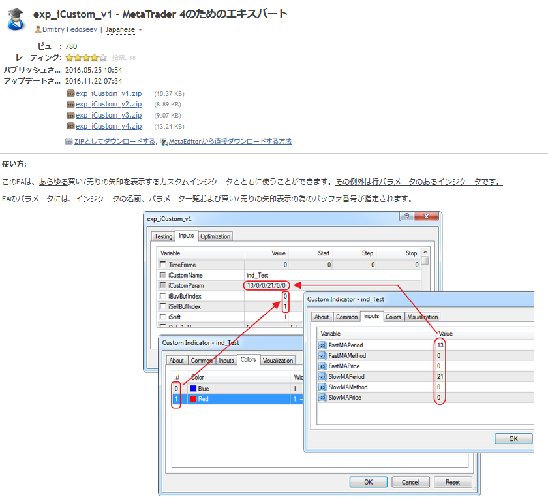Open Common tab in front Custom Indicator window
This screenshot has width=548, height=501.
(346, 317)
